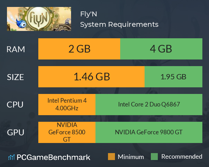Click the NVIDIA GeForce 9800 GT bar
The height and width of the screenshot is (167, 209).
149,132
